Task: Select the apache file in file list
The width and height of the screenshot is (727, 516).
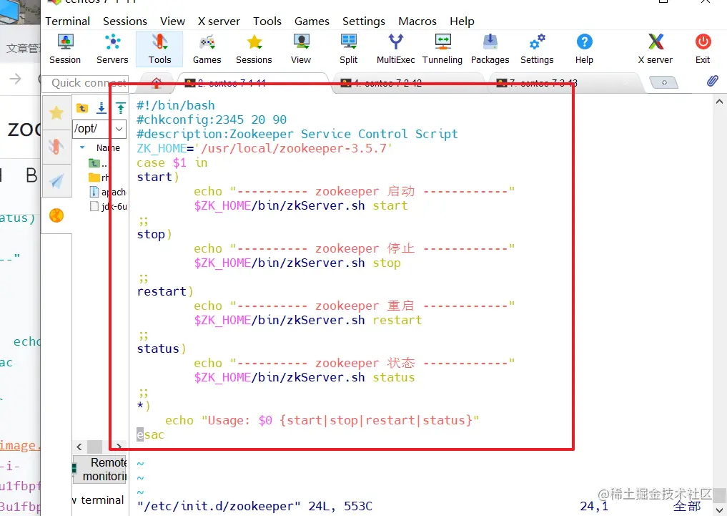Action: (x=107, y=192)
